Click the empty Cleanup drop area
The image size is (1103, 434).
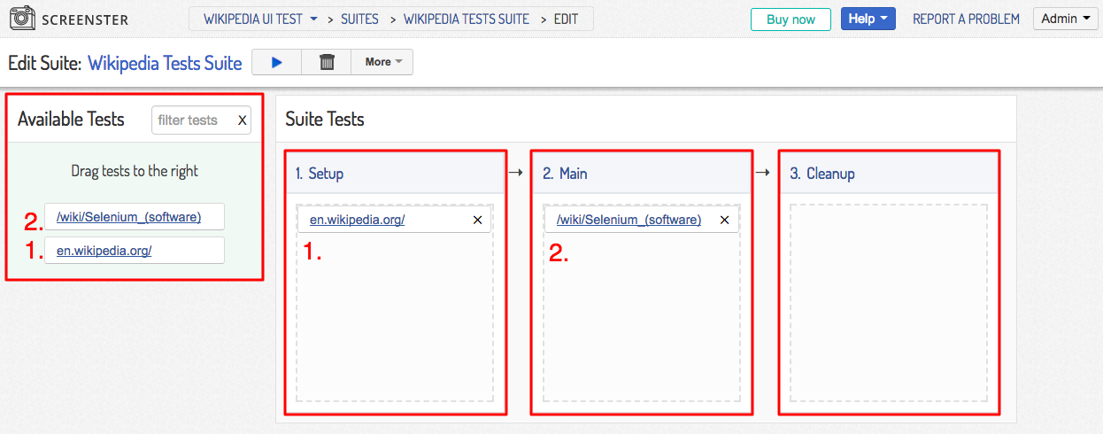[x=888, y=303]
